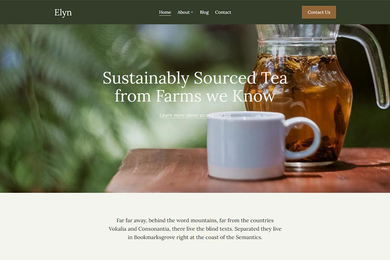Click the brown Contact Us button
The height and width of the screenshot is (260, 390).
click(319, 12)
